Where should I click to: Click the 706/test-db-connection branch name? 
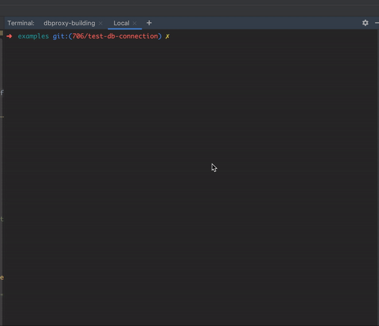(x=115, y=37)
